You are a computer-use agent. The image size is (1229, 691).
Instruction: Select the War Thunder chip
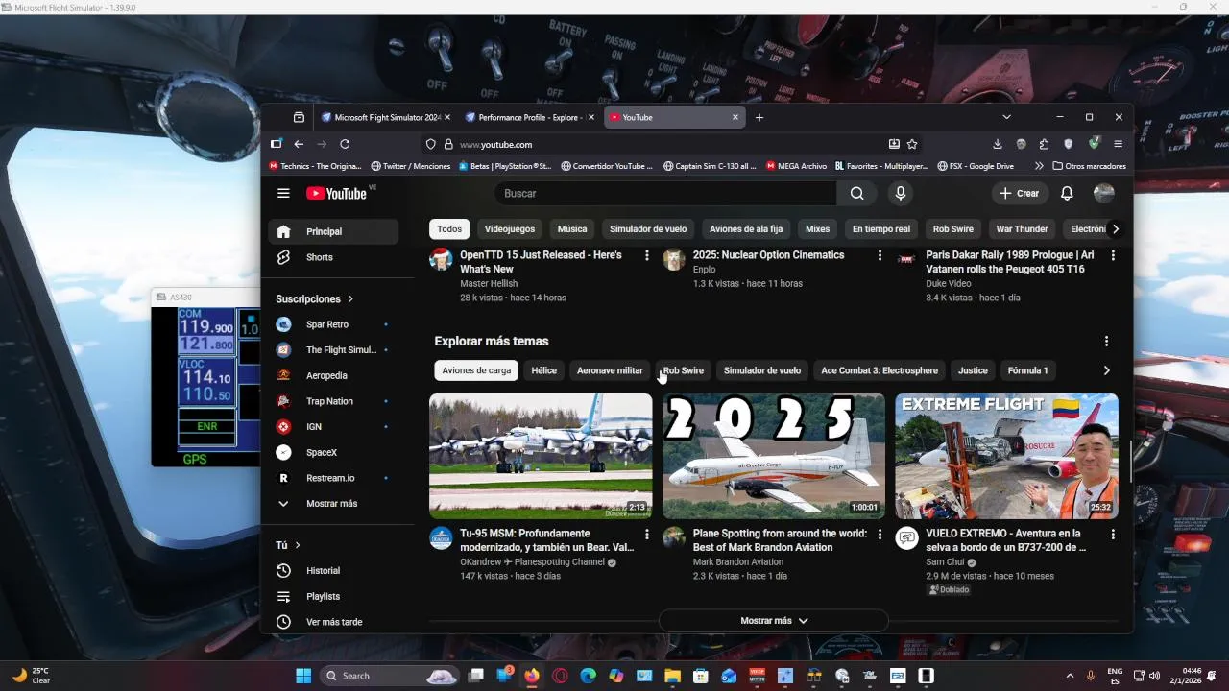click(1022, 229)
